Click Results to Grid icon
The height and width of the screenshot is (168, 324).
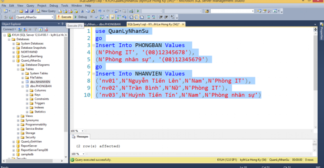[x=136, y=17]
